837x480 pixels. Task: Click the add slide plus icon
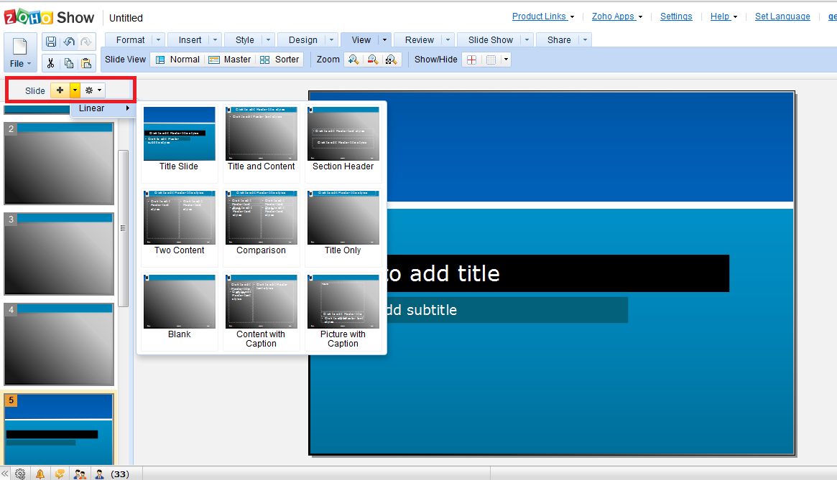click(x=60, y=90)
